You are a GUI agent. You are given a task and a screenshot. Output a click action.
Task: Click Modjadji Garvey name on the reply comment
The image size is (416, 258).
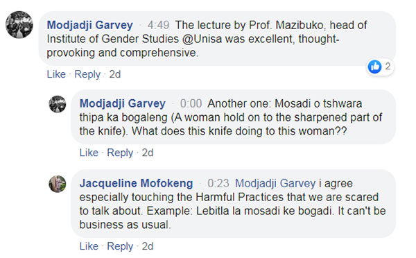(x=123, y=103)
